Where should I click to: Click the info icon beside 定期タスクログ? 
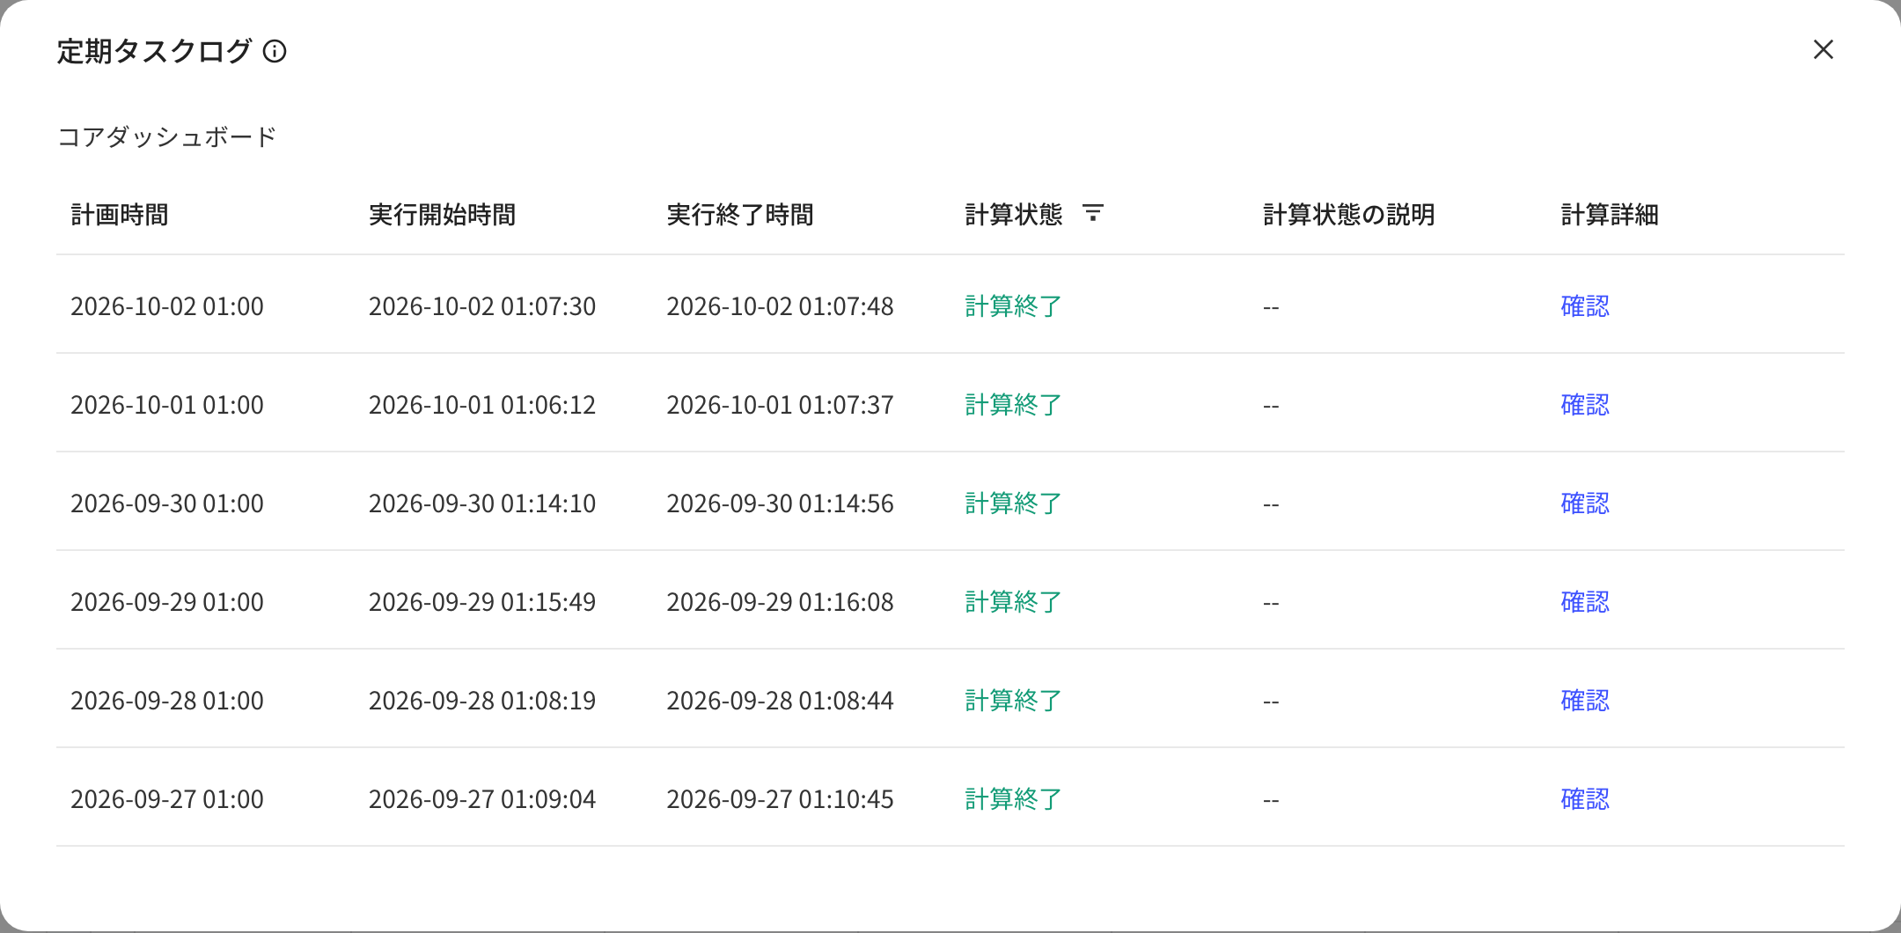pos(275,51)
